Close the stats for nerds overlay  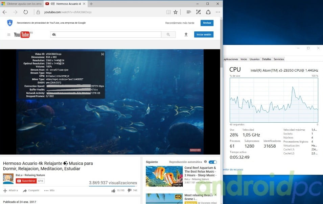click(x=102, y=54)
